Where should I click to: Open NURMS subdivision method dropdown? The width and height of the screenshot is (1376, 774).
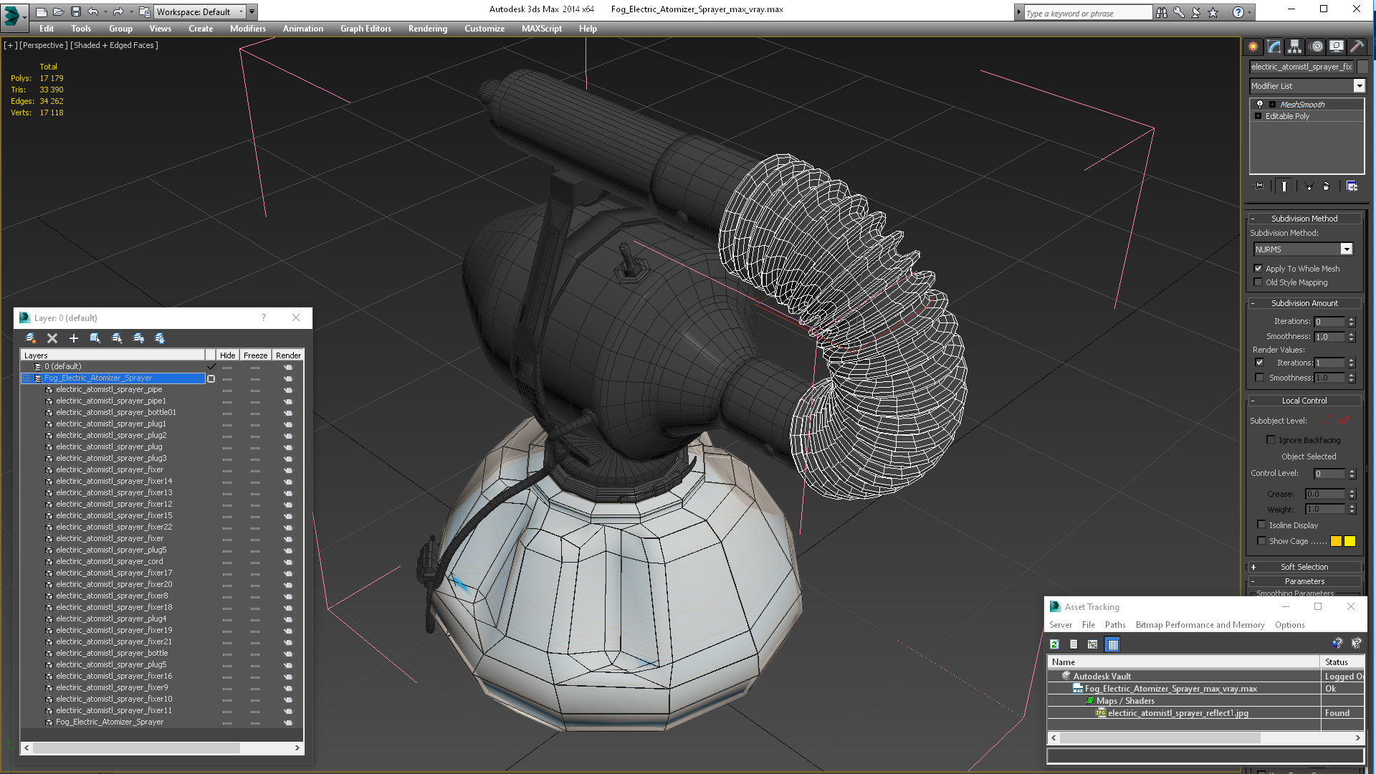1346,249
